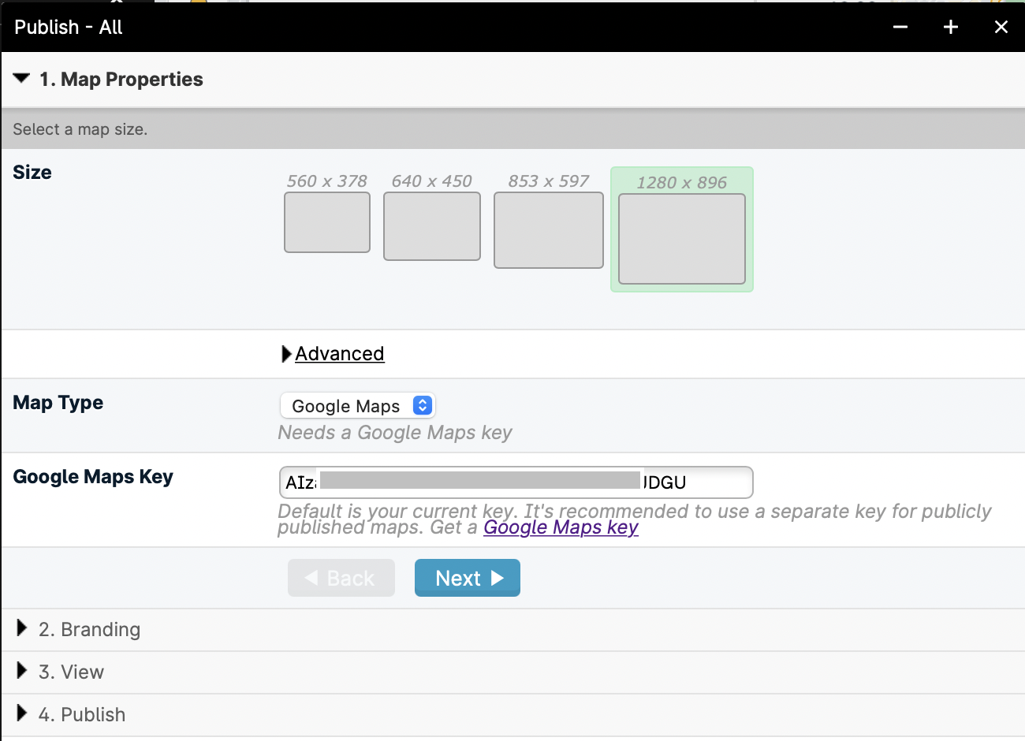Click the 'Publish - All' title text

(69, 27)
